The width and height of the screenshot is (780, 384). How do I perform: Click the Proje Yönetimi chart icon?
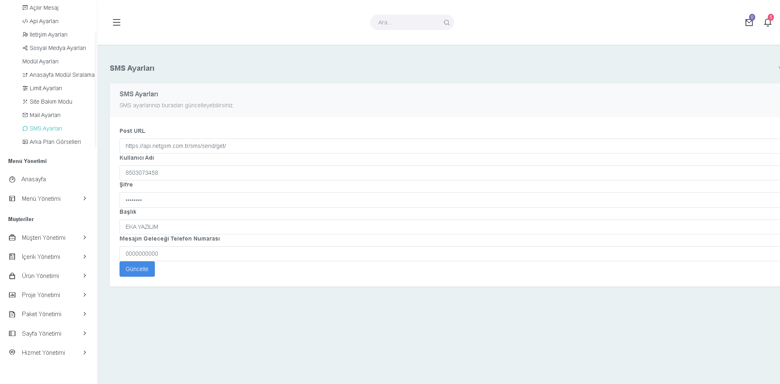(12, 295)
